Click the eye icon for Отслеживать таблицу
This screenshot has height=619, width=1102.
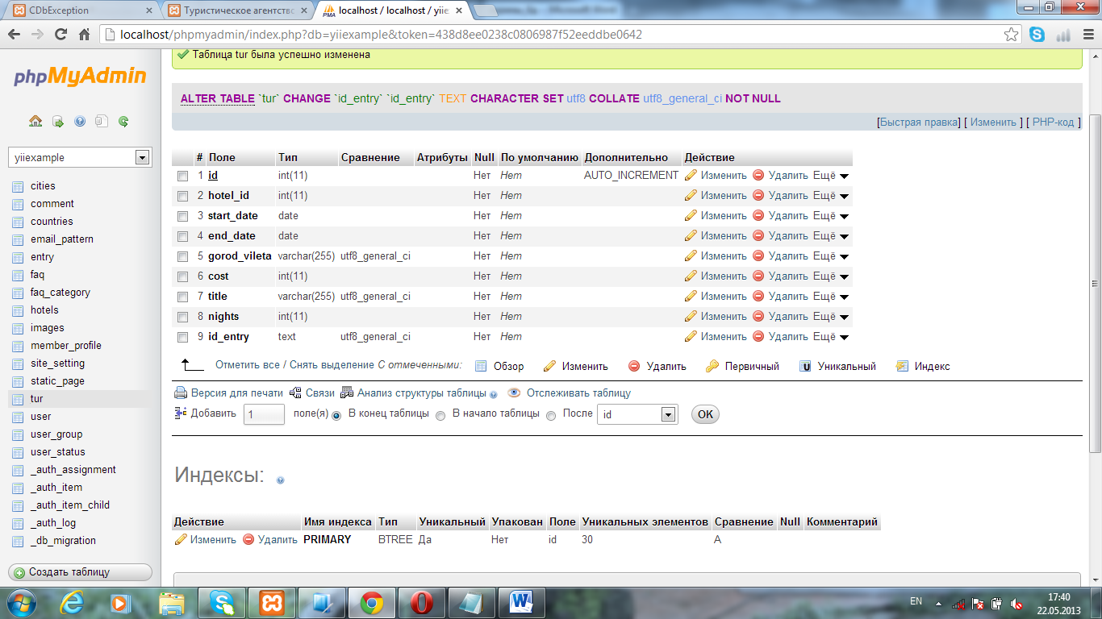tap(514, 393)
